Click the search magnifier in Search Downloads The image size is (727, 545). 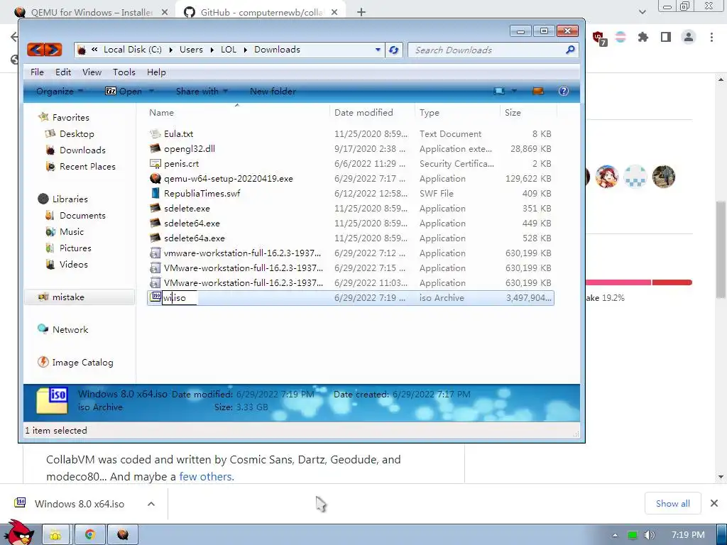click(570, 50)
